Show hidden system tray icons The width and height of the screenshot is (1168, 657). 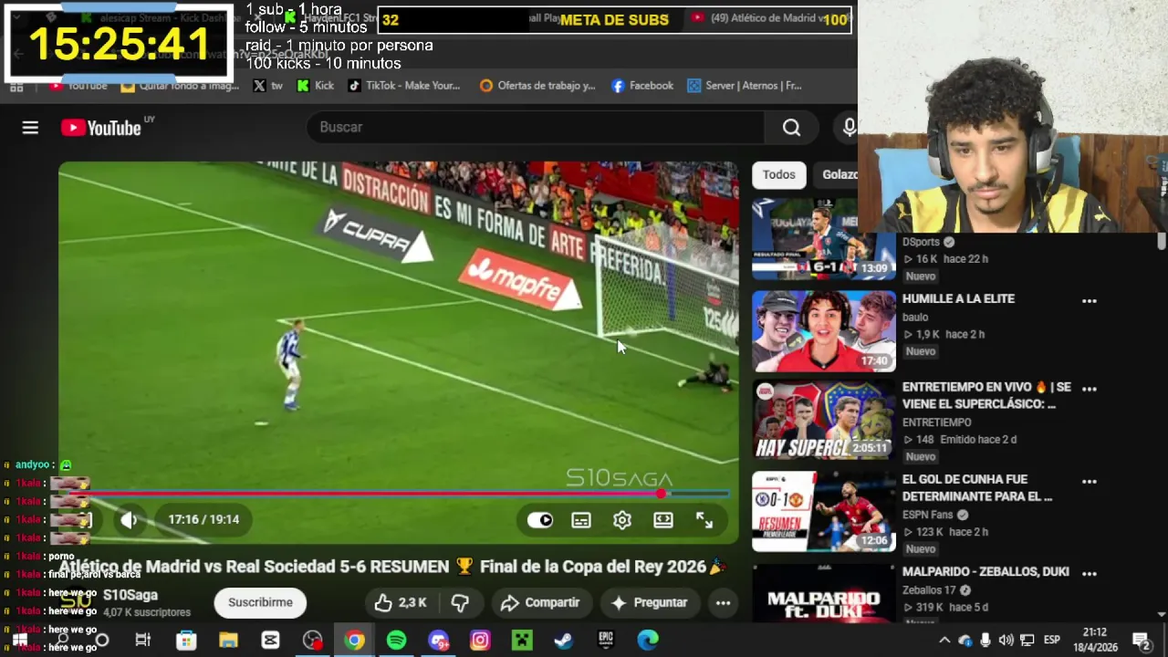(944, 641)
